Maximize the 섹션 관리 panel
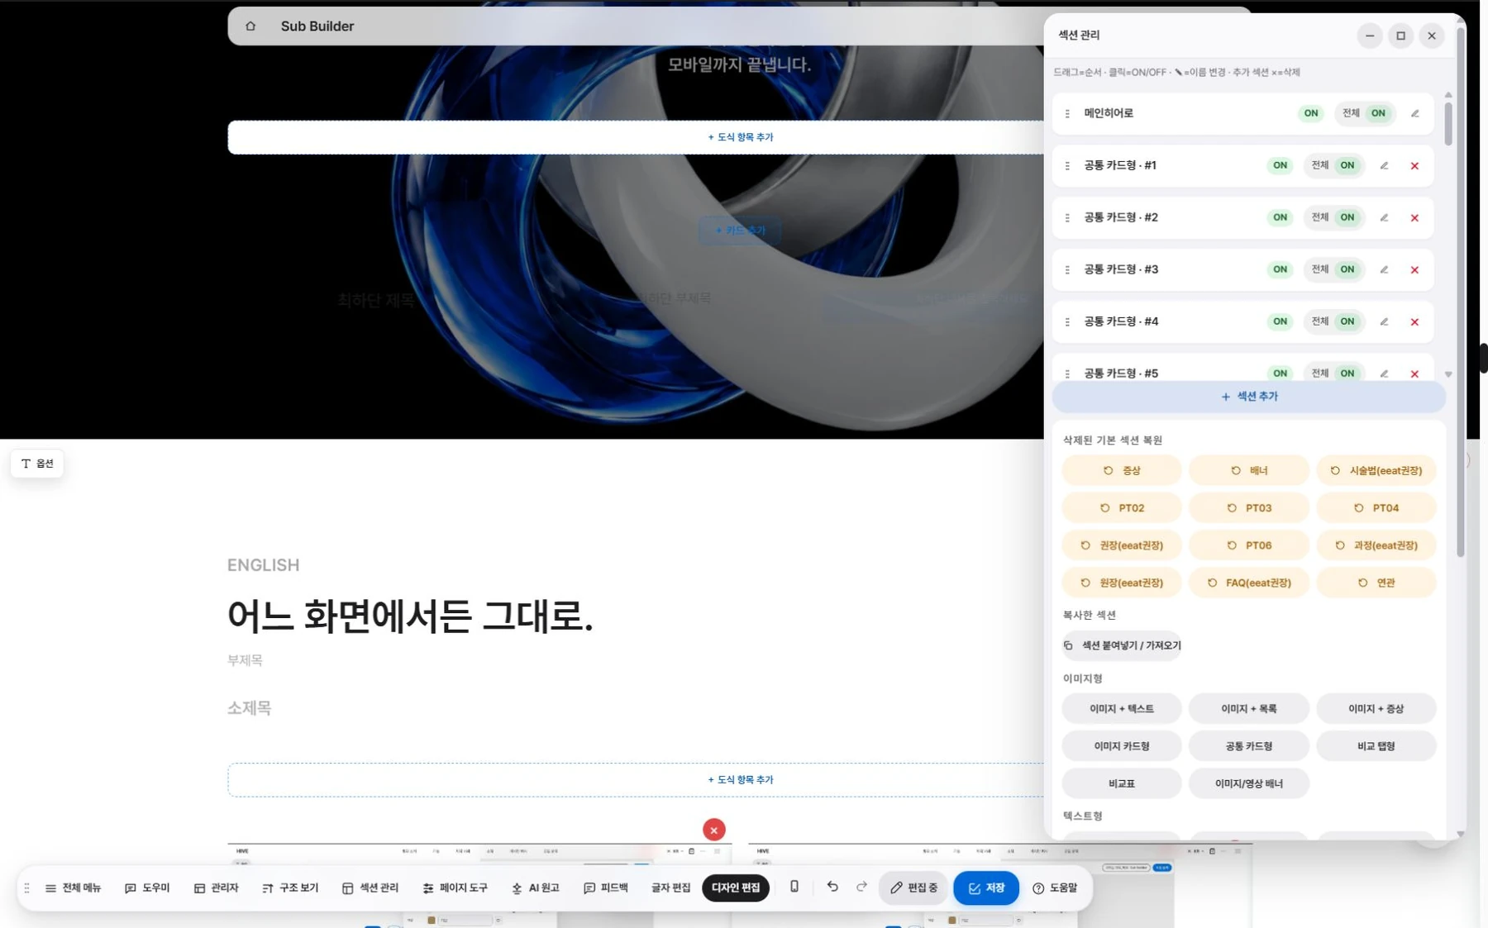 click(1400, 36)
